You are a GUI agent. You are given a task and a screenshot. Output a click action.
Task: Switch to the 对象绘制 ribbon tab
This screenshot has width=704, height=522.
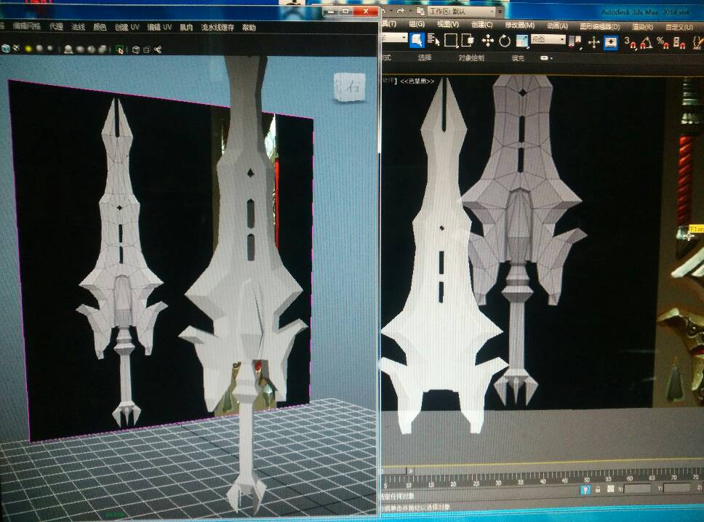coord(471,58)
